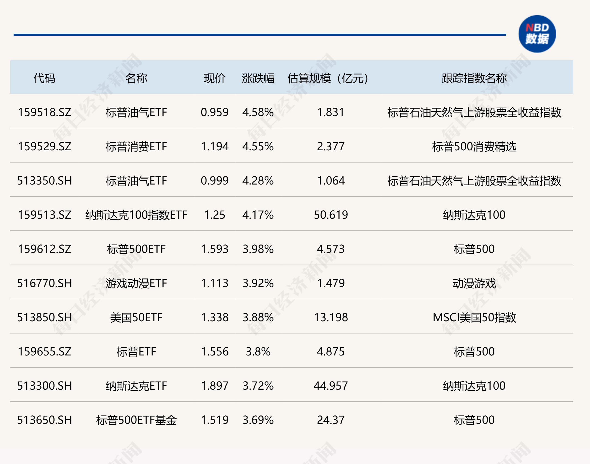Click the index name 标普500消费精选
Screen dimensions: 590x464
(474, 147)
